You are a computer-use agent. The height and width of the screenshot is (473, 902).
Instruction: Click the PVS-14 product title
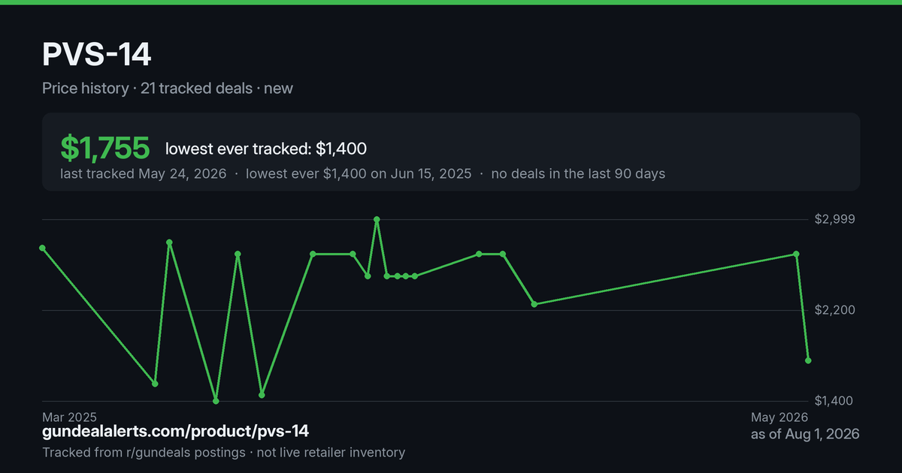click(x=97, y=55)
